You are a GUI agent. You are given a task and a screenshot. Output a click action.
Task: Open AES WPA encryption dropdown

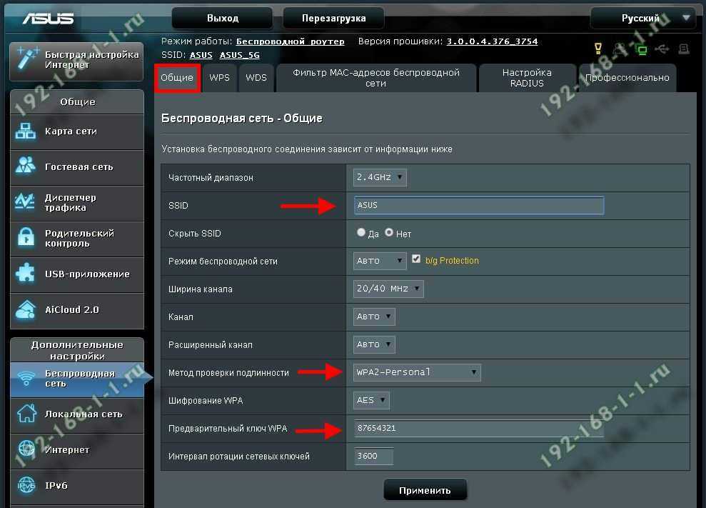[x=371, y=400]
